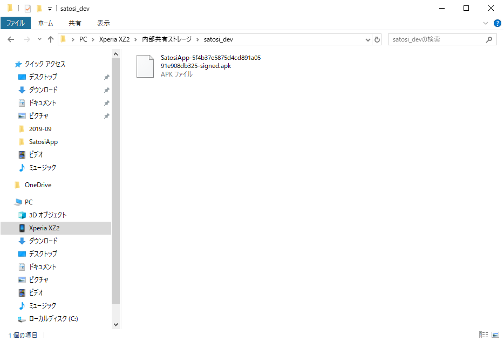Switch to the ホーム ribbon tab
The height and width of the screenshot is (342, 504).
(45, 23)
